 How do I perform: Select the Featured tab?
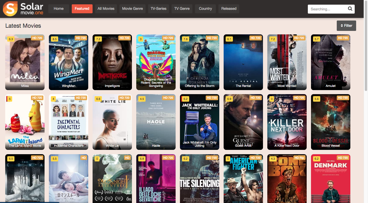pyautogui.click(x=82, y=9)
